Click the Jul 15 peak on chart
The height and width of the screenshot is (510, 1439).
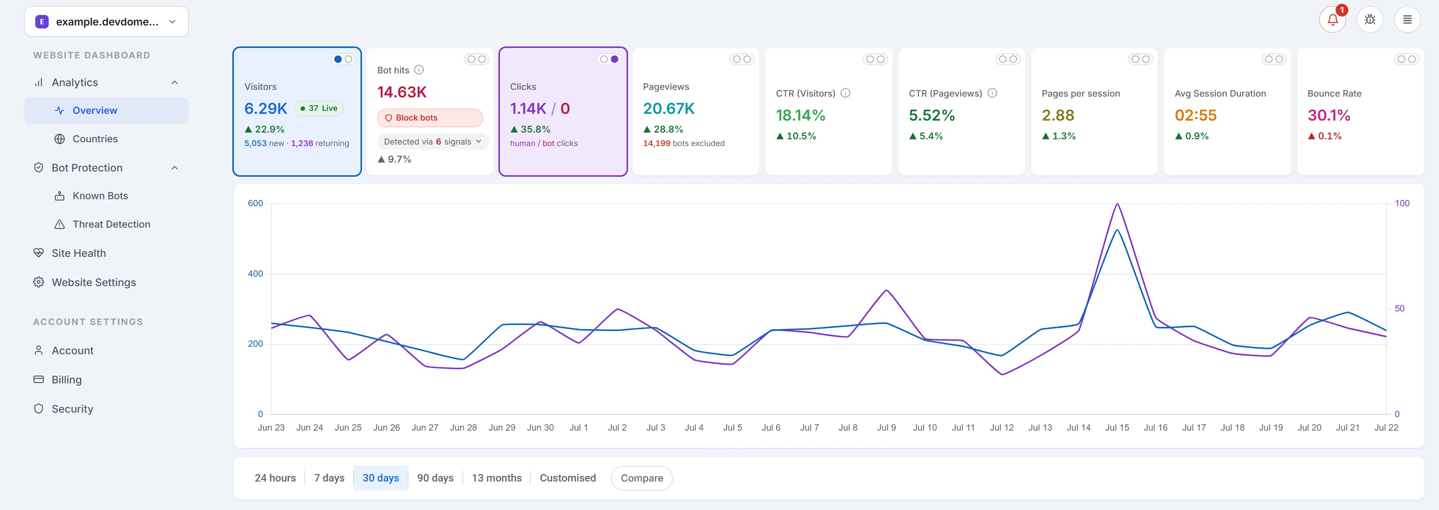click(1117, 204)
